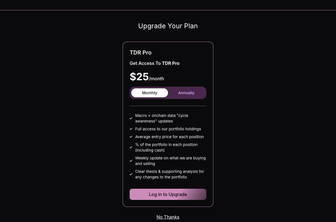
Task: Click the "Upgrade Your Plan" heading
Action: (x=168, y=26)
